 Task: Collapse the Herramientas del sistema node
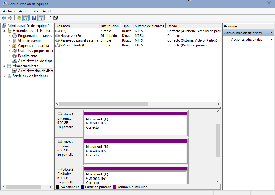[x=4, y=31]
